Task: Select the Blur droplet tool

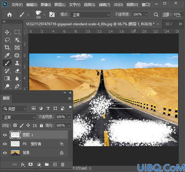Action: (x=17, y=78)
